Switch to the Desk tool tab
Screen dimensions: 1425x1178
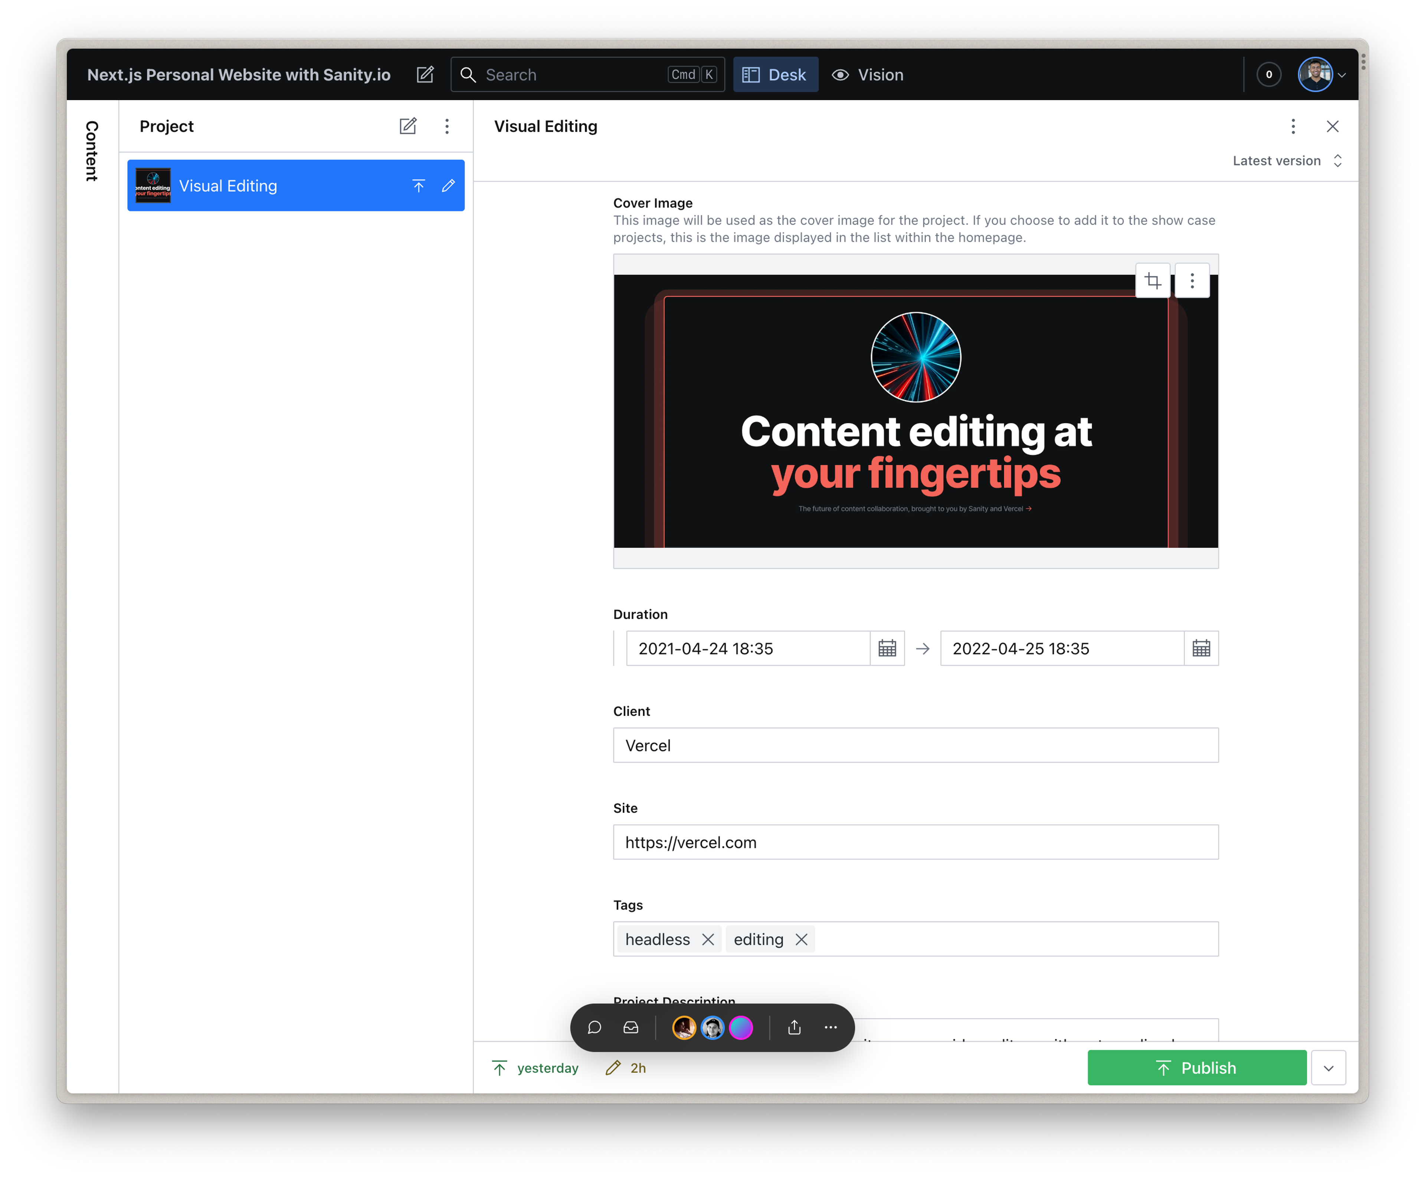pos(776,75)
